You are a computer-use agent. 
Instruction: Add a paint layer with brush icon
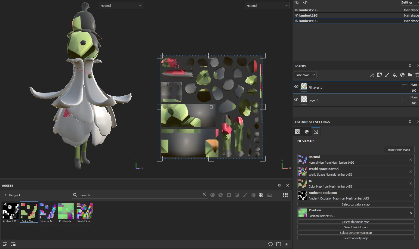387,75
